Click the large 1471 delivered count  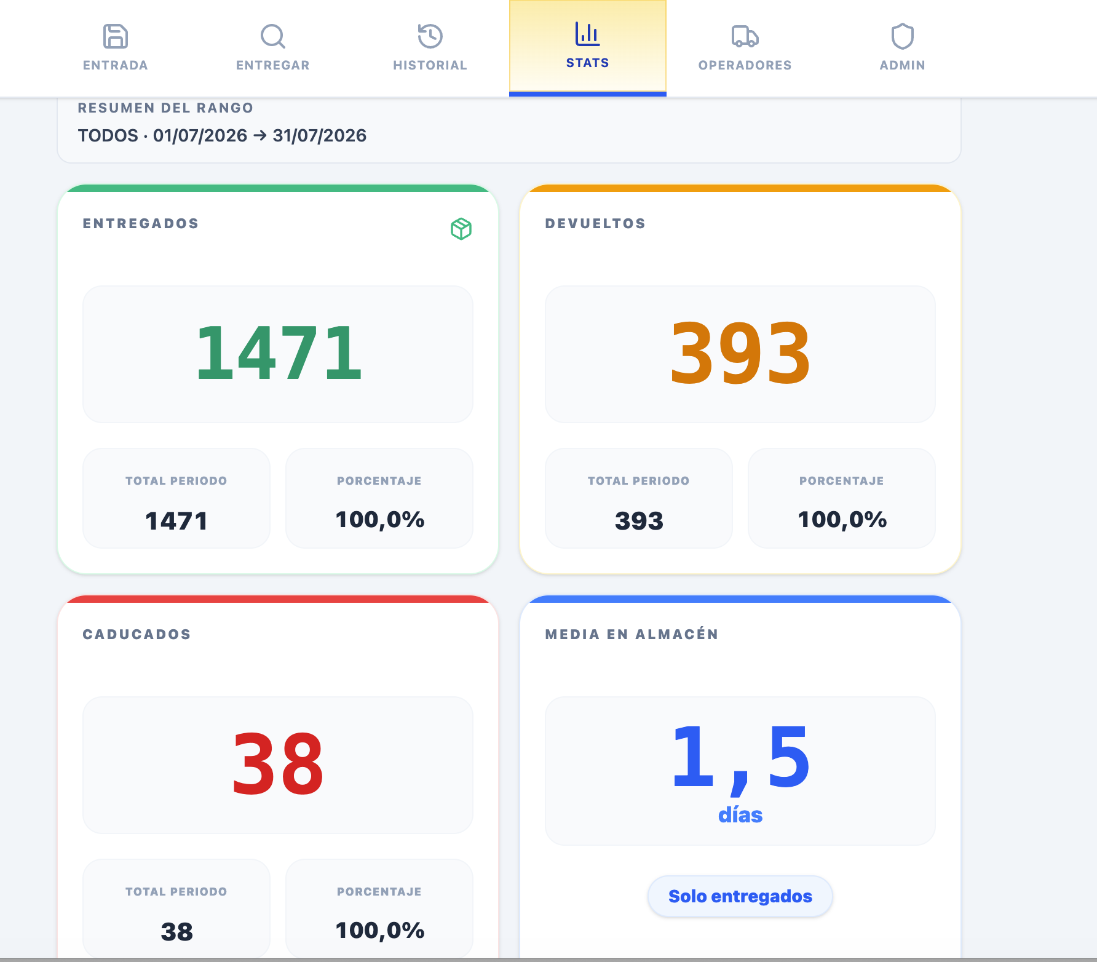coord(279,353)
